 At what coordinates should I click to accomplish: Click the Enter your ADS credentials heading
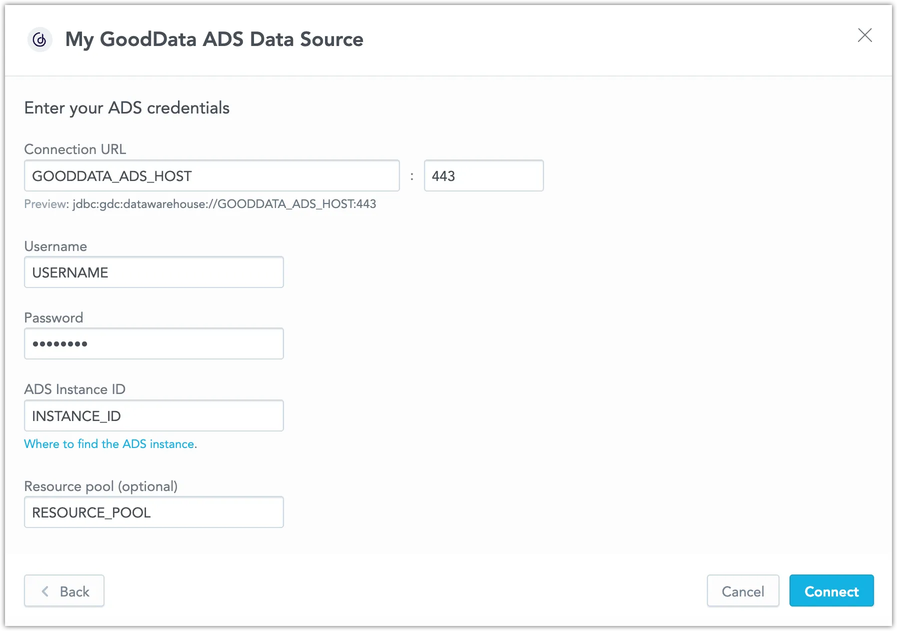(126, 108)
